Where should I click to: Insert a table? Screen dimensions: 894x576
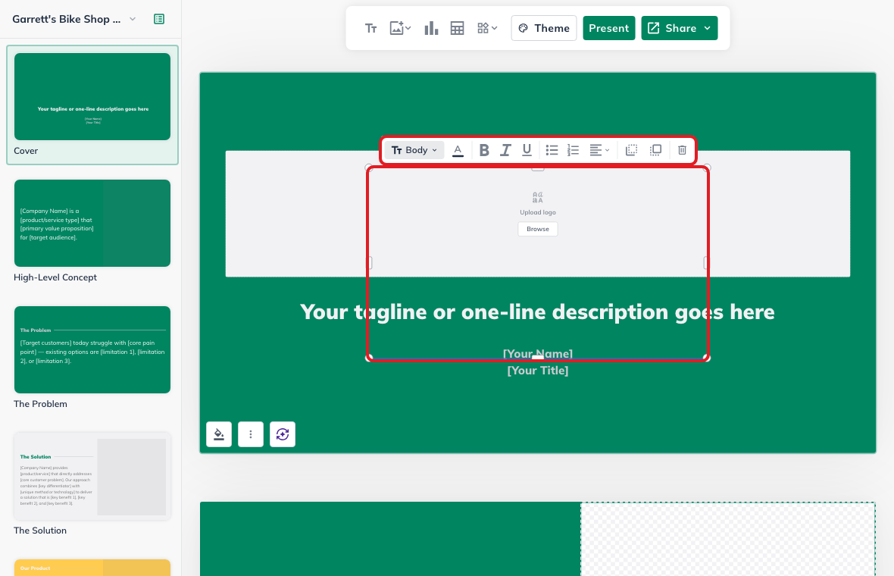click(x=458, y=28)
